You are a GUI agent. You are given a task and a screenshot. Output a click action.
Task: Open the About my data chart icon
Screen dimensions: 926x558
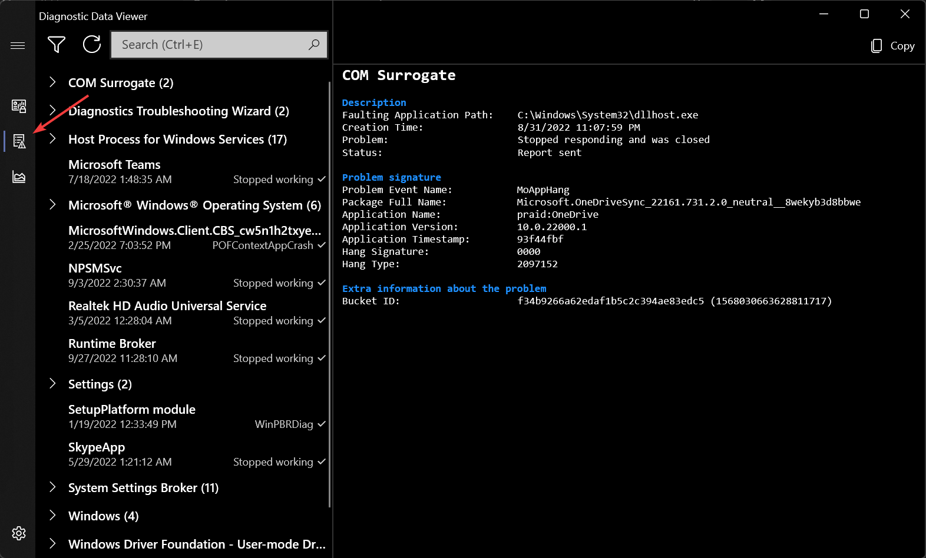(x=19, y=177)
